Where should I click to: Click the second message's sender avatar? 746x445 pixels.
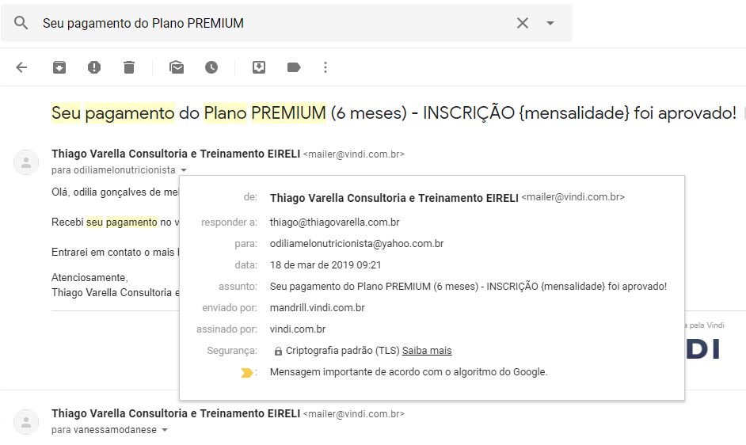(26, 421)
